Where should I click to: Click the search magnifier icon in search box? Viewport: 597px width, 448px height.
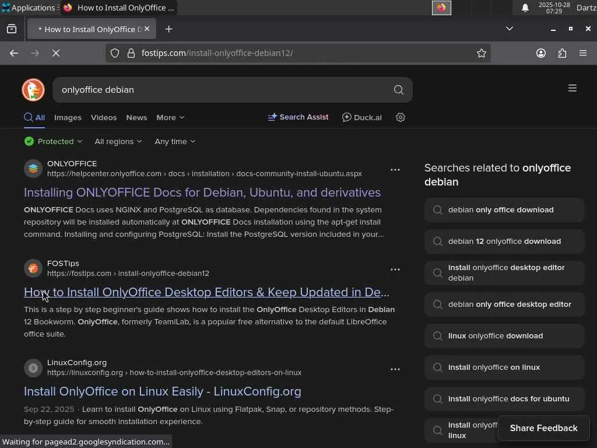coord(398,90)
